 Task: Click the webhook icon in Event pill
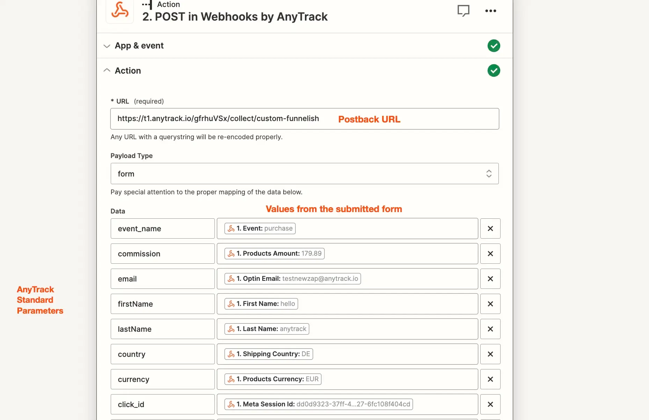pyautogui.click(x=231, y=228)
